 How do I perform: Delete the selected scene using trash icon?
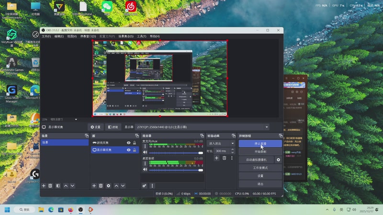click(50, 186)
